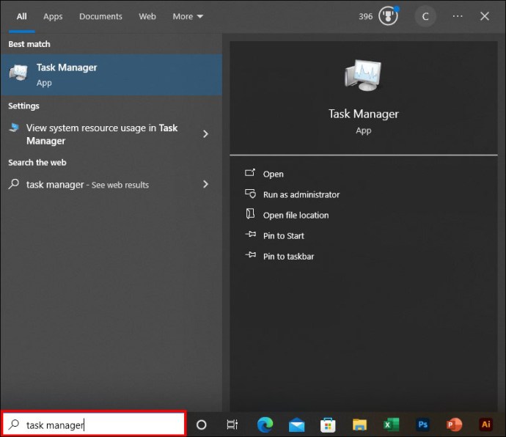Click the large Task Manager preview icon
Image resolution: width=506 pixels, height=437 pixels.
tap(363, 76)
